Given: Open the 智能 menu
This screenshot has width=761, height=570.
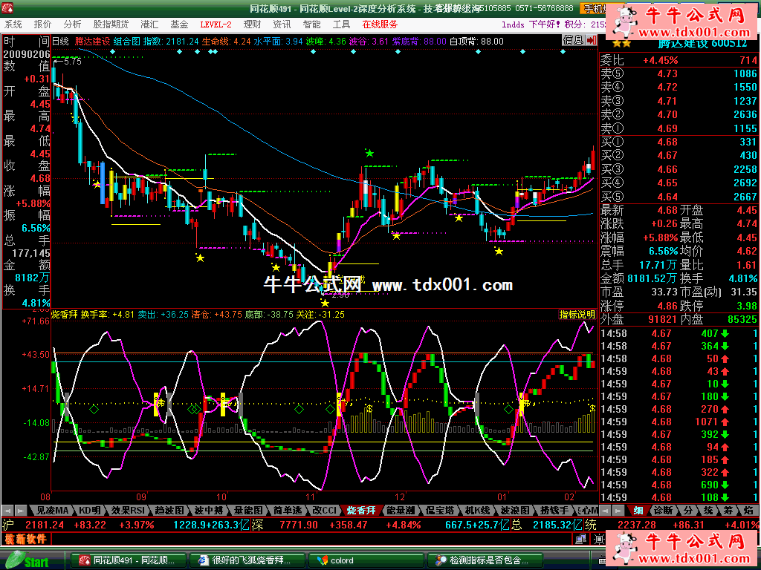Looking at the screenshot, I should pos(311,24).
